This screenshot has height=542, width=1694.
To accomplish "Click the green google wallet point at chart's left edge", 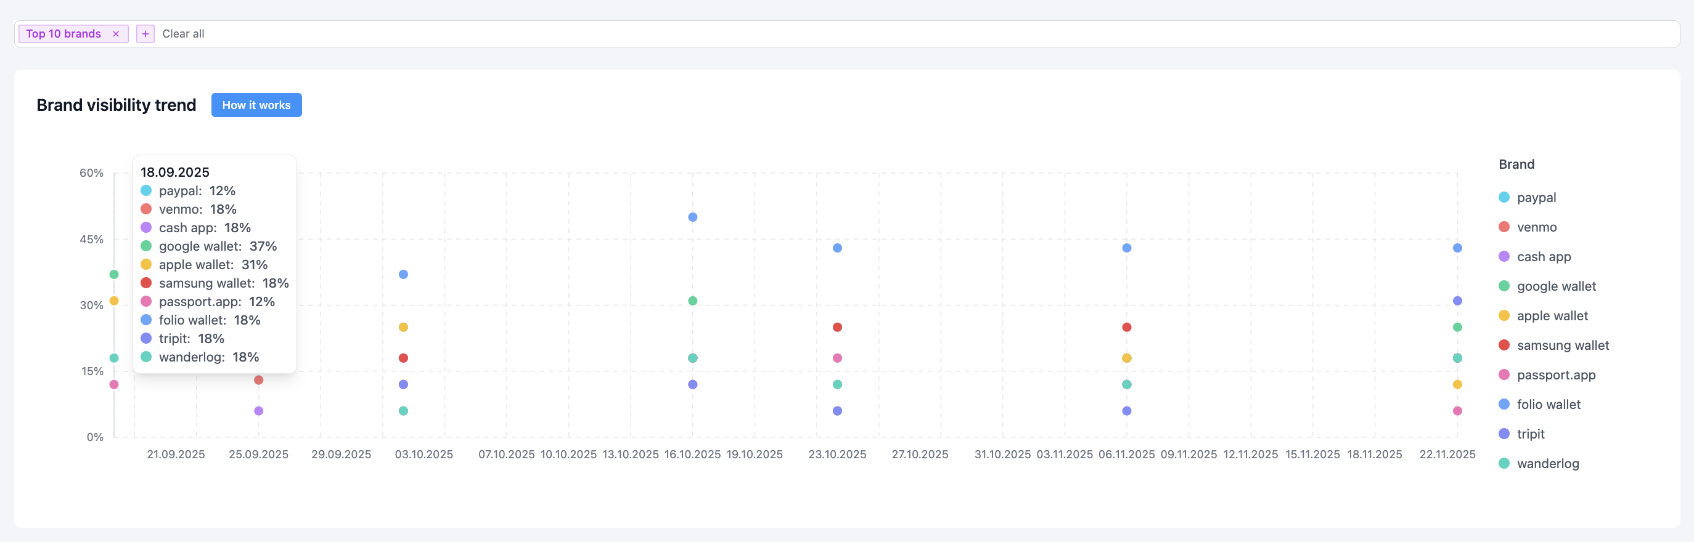I will click(x=114, y=274).
